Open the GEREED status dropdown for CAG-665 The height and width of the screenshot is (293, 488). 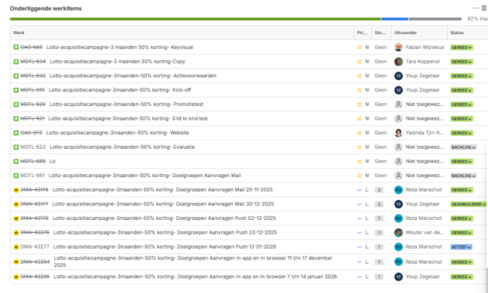tap(461, 47)
